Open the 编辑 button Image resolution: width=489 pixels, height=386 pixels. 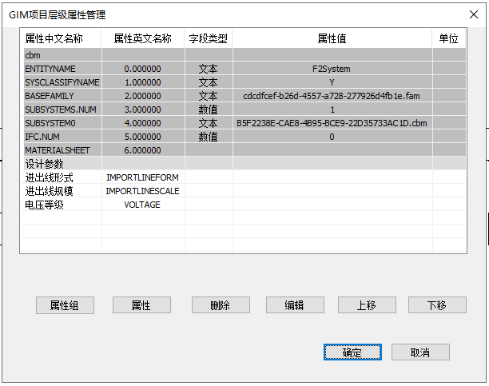click(x=295, y=304)
